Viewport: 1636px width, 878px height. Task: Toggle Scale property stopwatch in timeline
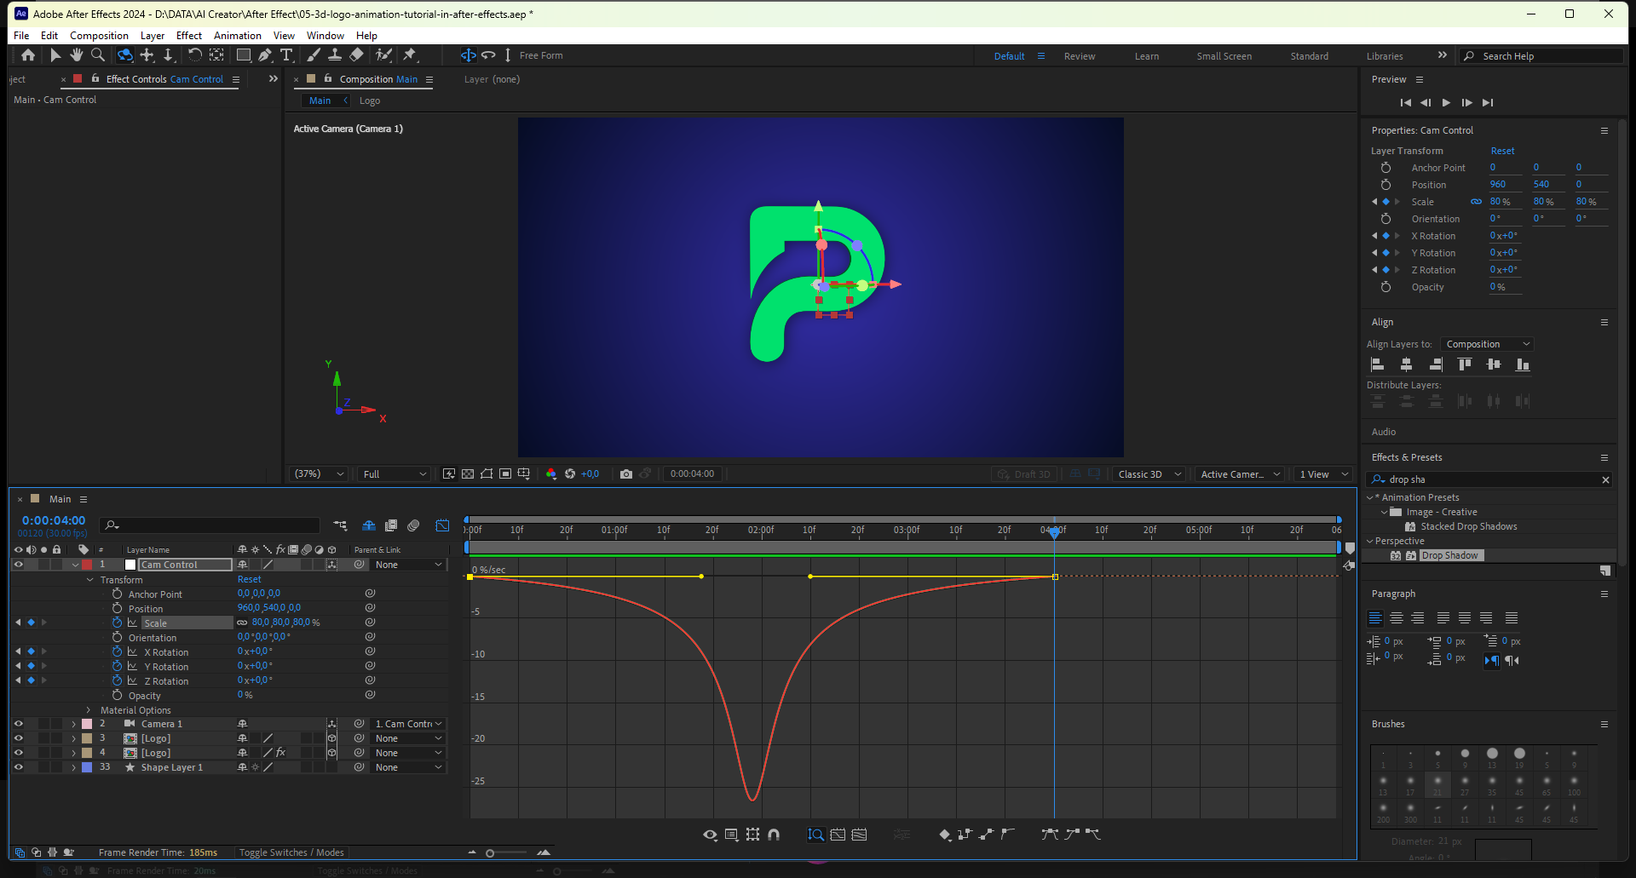(x=118, y=623)
